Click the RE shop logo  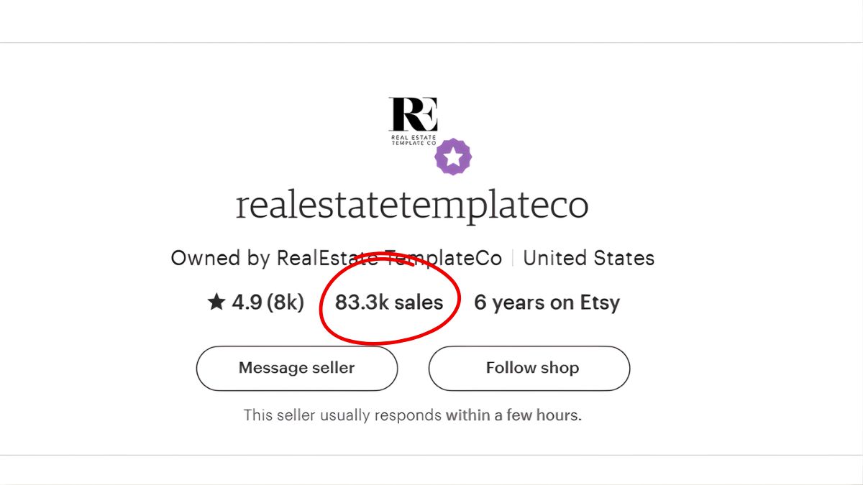click(x=413, y=115)
